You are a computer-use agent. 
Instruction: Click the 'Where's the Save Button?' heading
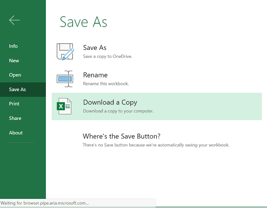pyautogui.click(x=121, y=136)
